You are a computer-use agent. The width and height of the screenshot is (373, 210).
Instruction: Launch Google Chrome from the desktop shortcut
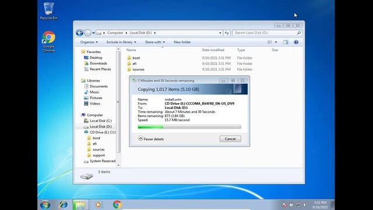point(48,41)
